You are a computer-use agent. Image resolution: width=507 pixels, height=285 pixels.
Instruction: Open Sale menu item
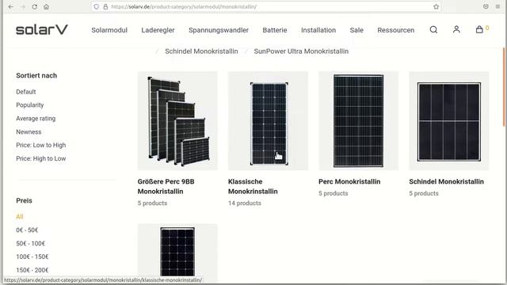tap(356, 30)
